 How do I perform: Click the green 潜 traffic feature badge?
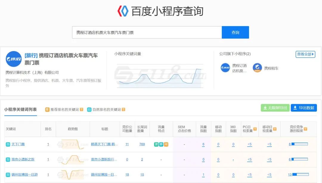(156, 145)
